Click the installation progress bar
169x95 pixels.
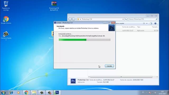(x=84, y=40)
